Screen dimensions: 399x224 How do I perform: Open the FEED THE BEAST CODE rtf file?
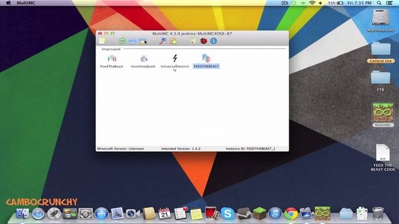(x=383, y=157)
